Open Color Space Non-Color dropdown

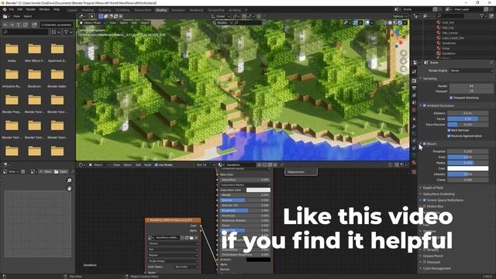(186, 267)
